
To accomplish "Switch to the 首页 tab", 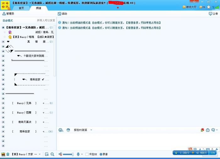I will [21, 8].
